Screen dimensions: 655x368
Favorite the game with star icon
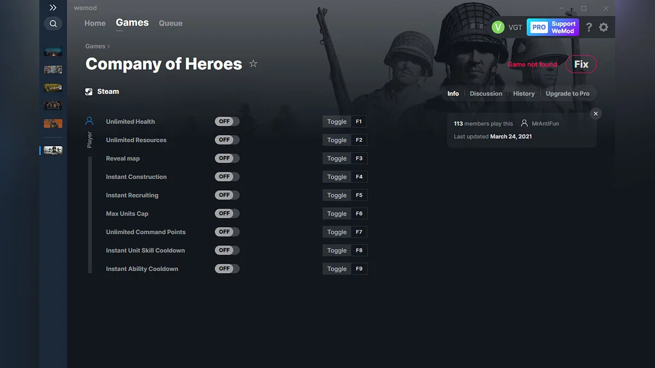pos(253,64)
